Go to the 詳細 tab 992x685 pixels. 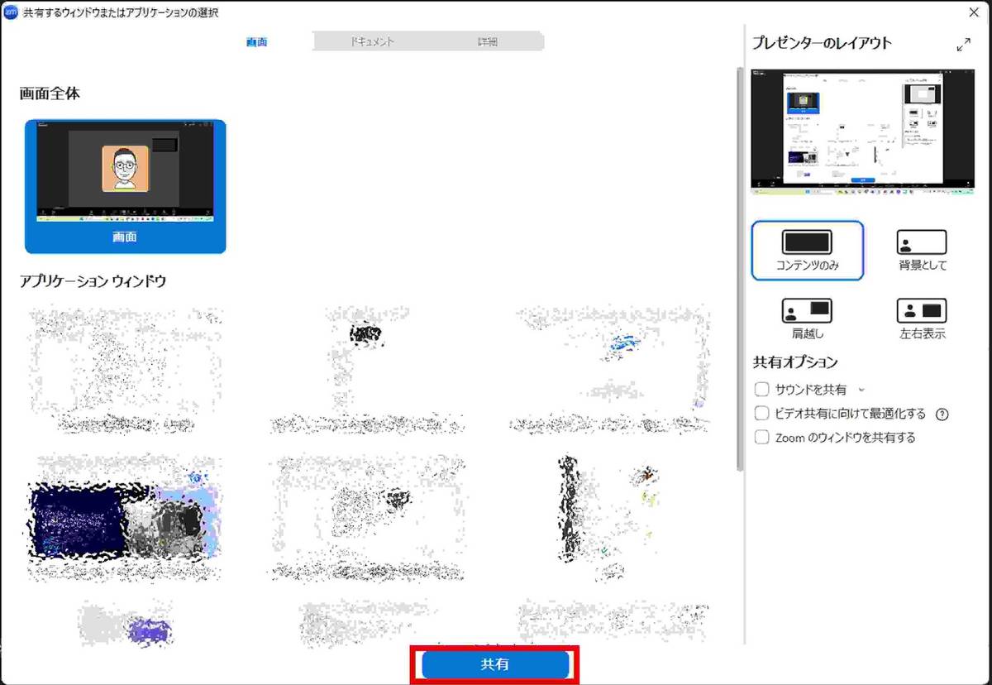[x=487, y=41]
